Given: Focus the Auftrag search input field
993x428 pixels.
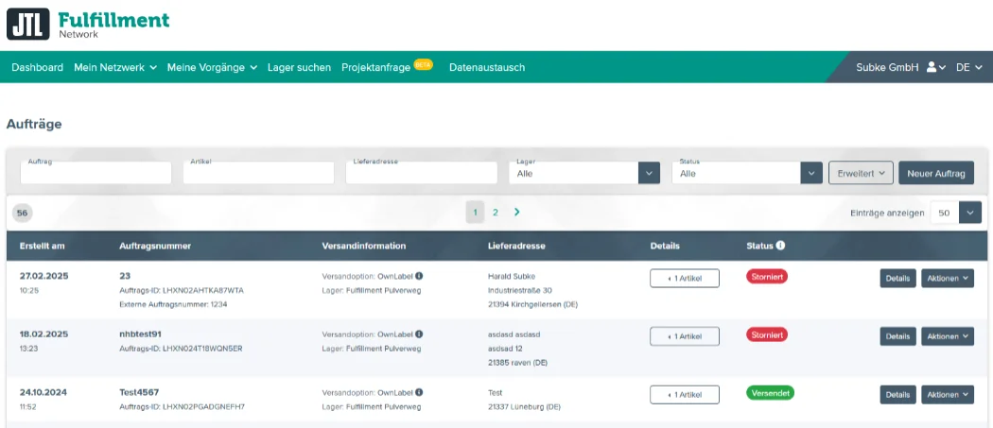Looking at the screenshot, I should point(96,175).
